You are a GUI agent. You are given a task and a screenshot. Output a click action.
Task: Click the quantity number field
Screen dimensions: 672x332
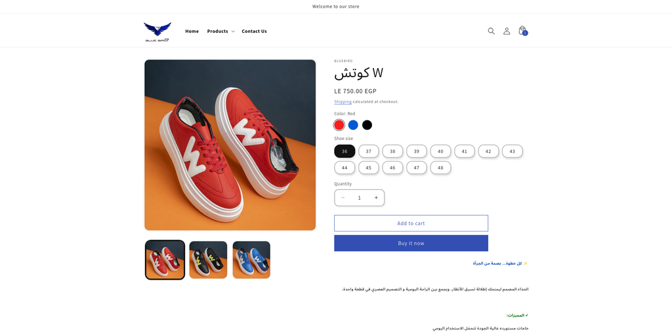[359, 198]
